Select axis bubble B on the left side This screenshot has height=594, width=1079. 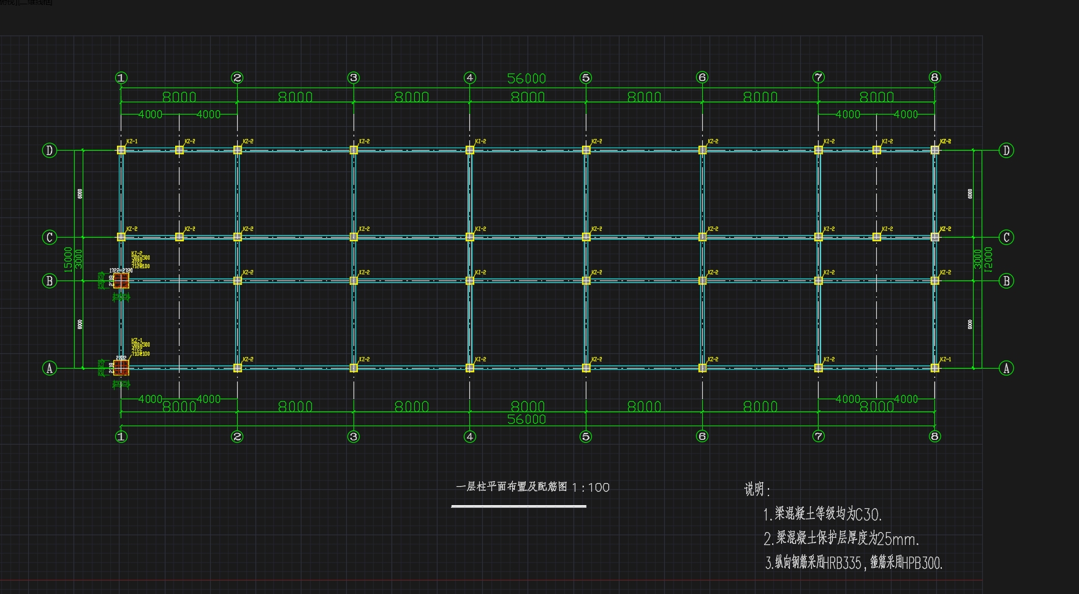click(x=50, y=281)
